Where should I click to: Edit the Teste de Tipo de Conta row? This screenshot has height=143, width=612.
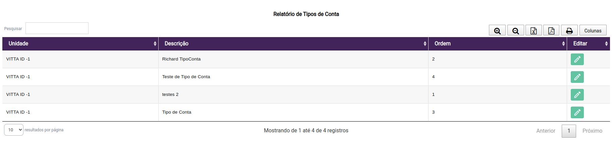click(x=577, y=77)
